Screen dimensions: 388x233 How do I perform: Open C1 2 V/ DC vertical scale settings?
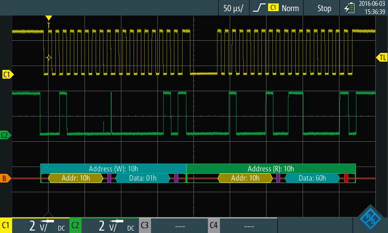(x=41, y=226)
